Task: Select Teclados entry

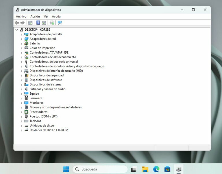Action: tap(35, 121)
